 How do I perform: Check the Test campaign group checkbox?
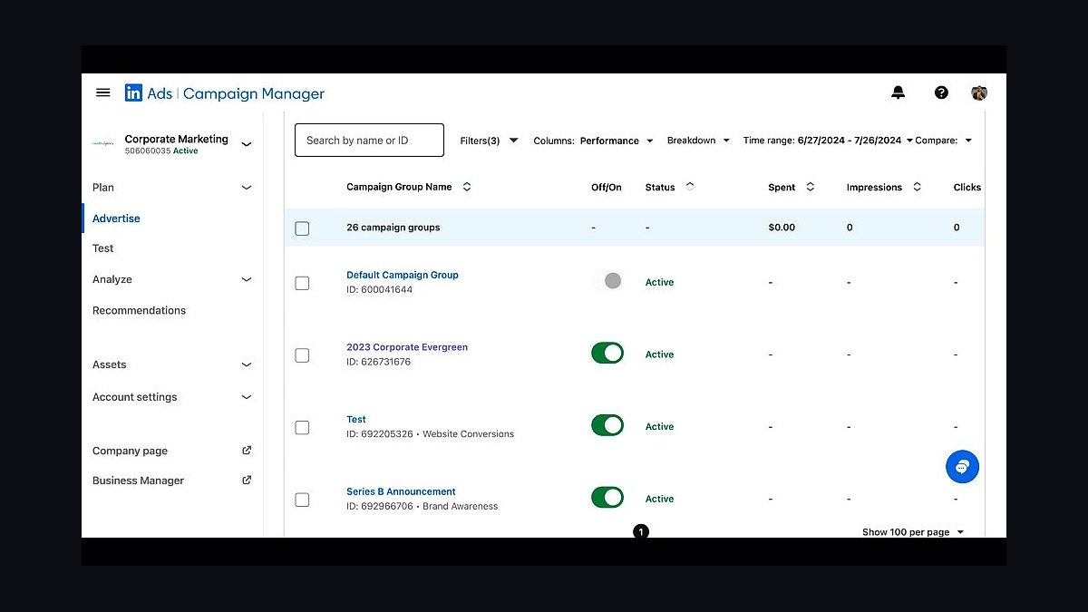point(302,427)
